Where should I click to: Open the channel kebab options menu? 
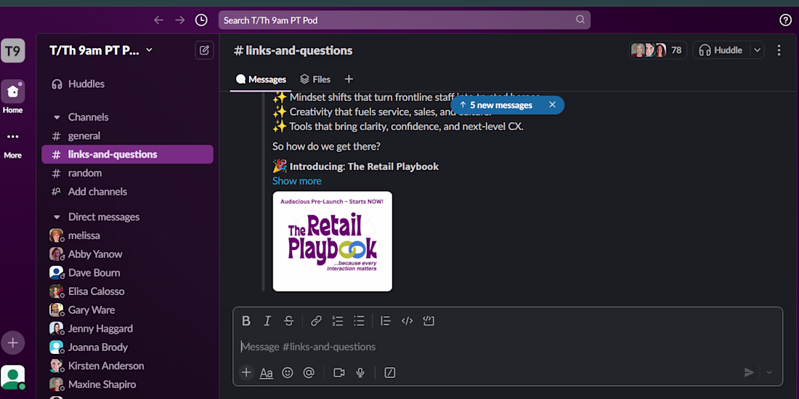(x=779, y=50)
